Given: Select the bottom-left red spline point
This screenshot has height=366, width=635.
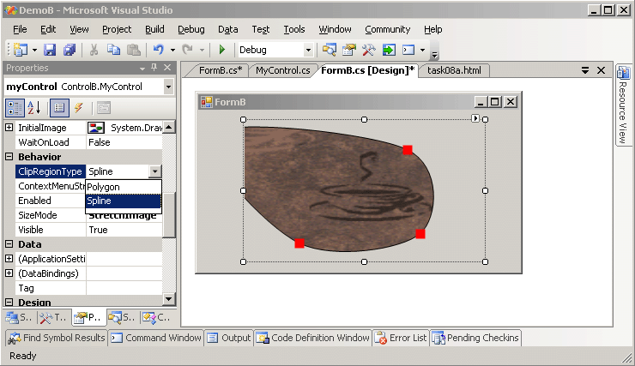Looking at the screenshot, I should (299, 243).
